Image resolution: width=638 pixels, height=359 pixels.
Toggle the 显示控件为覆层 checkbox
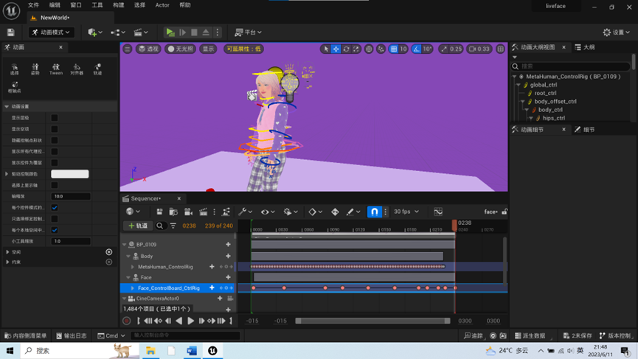[x=54, y=163]
